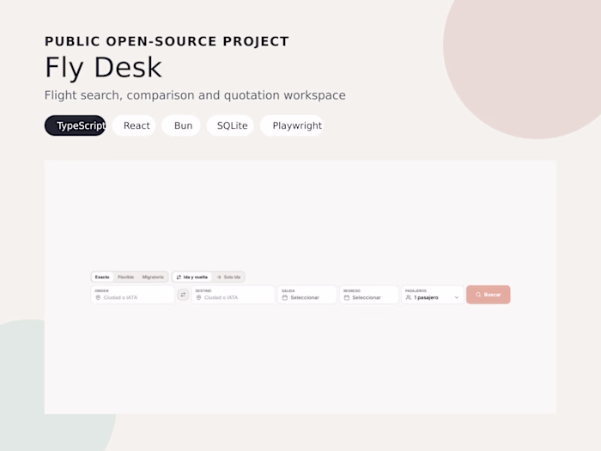Select the SQLite tag pill
Screen dimensions: 601x451
pyautogui.click(x=230, y=125)
